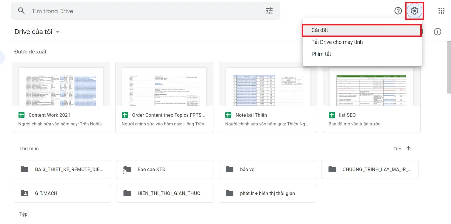Click the Settings gear icon
Image resolution: width=451 pixels, height=224 pixels.
(x=414, y=11)
